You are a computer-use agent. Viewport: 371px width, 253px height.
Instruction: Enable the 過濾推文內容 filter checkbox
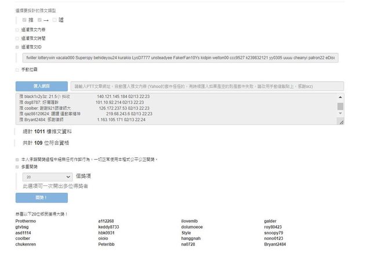pos(17,29)
